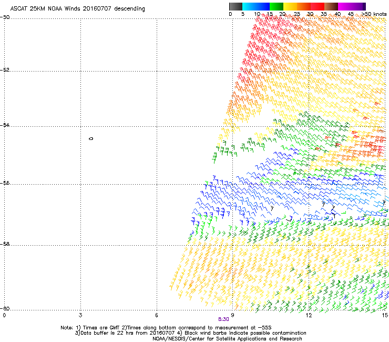
Task: Click the red 30-35 knots legend segment
Action: [318, 6]
